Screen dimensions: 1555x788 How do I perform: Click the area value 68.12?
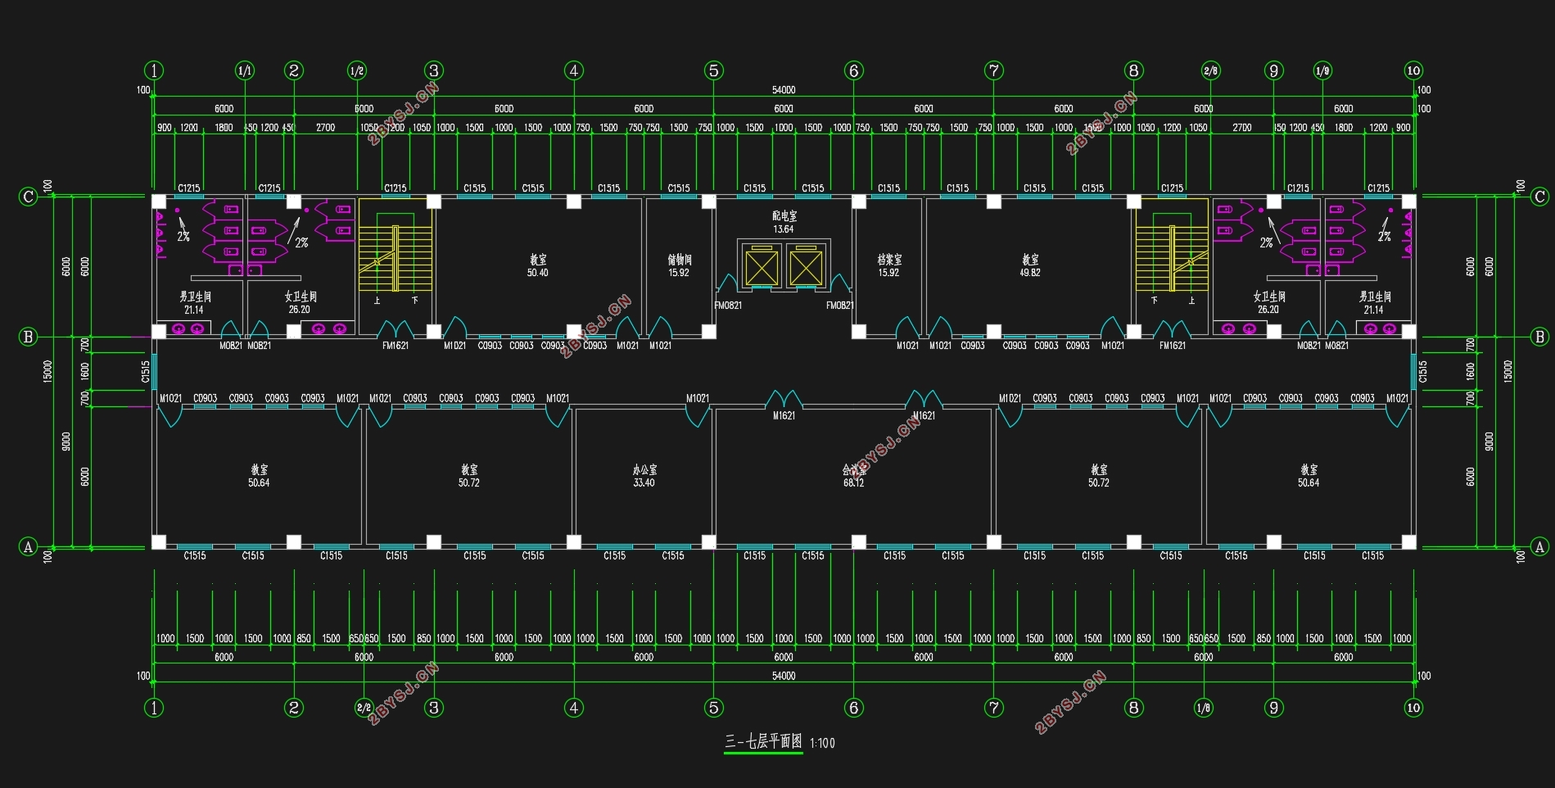click(x=854, y=483)
